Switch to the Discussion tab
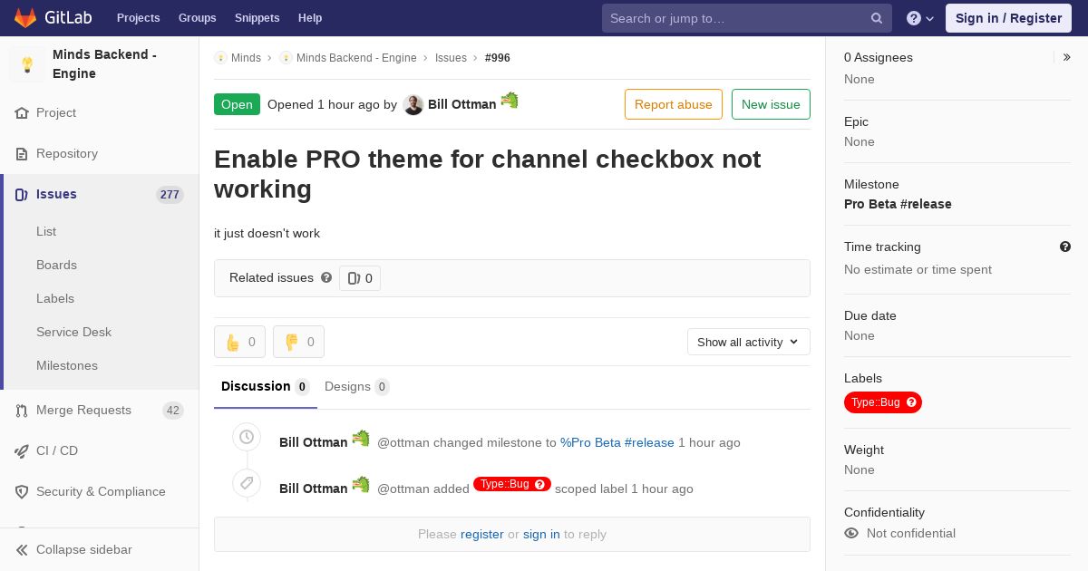 point(266,387)
